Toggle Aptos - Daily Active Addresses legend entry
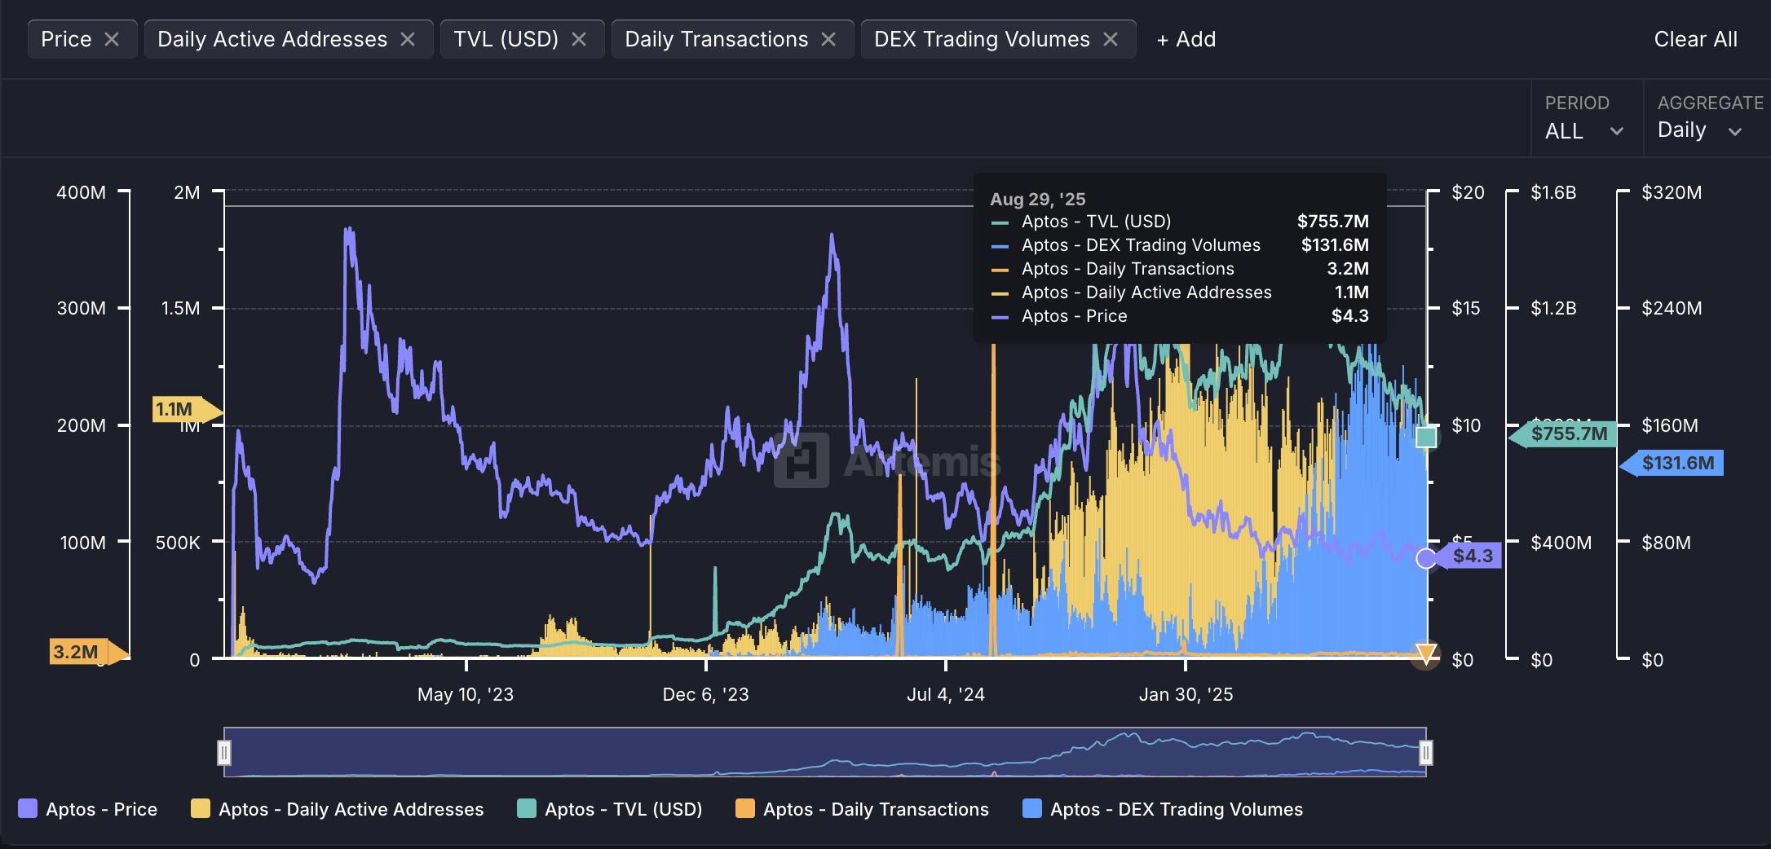Image resolution: width=1771 pixels, height=849 pixels. [337, 809]
